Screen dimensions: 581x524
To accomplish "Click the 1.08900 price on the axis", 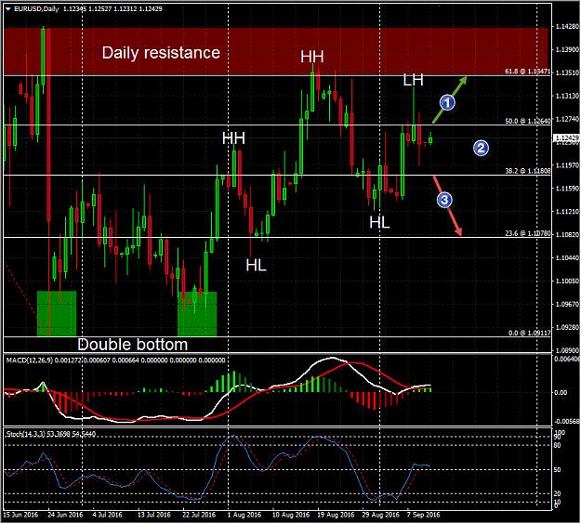I will coord(566,350).
